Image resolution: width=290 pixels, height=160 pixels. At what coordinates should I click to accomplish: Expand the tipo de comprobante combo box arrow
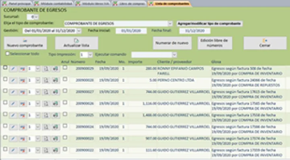(x=170, y=24)
